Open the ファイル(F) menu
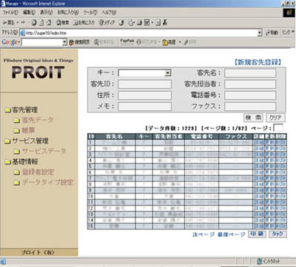296x267 pixels. (x=10, y=12)
